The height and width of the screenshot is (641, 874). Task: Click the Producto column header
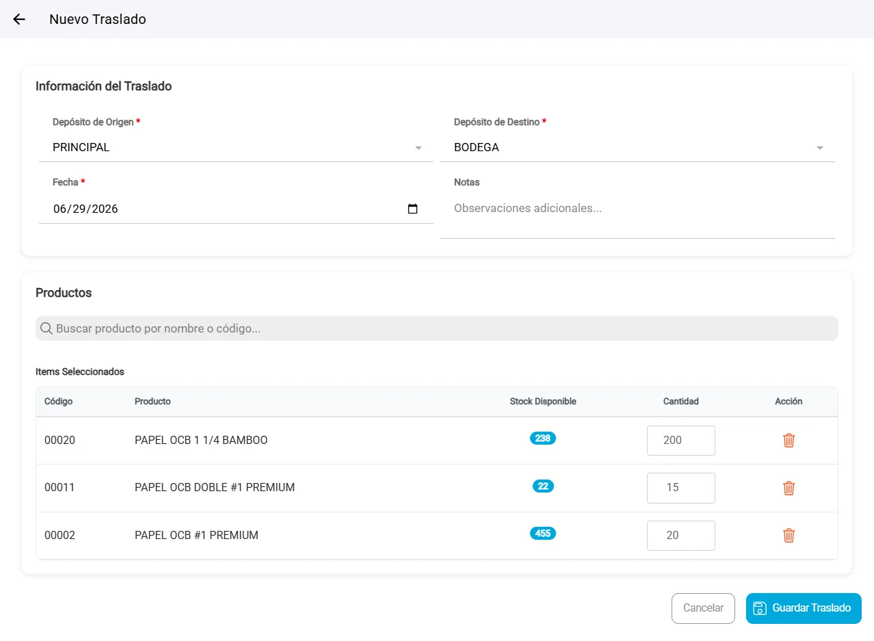coord(153,402)
